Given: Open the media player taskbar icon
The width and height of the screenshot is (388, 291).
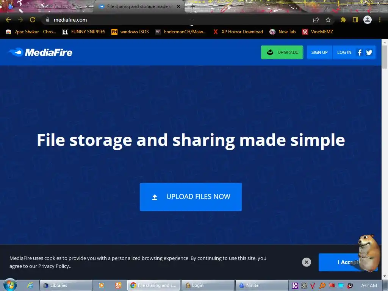Looking at the screenshot, I should click(x=102, y=285).
